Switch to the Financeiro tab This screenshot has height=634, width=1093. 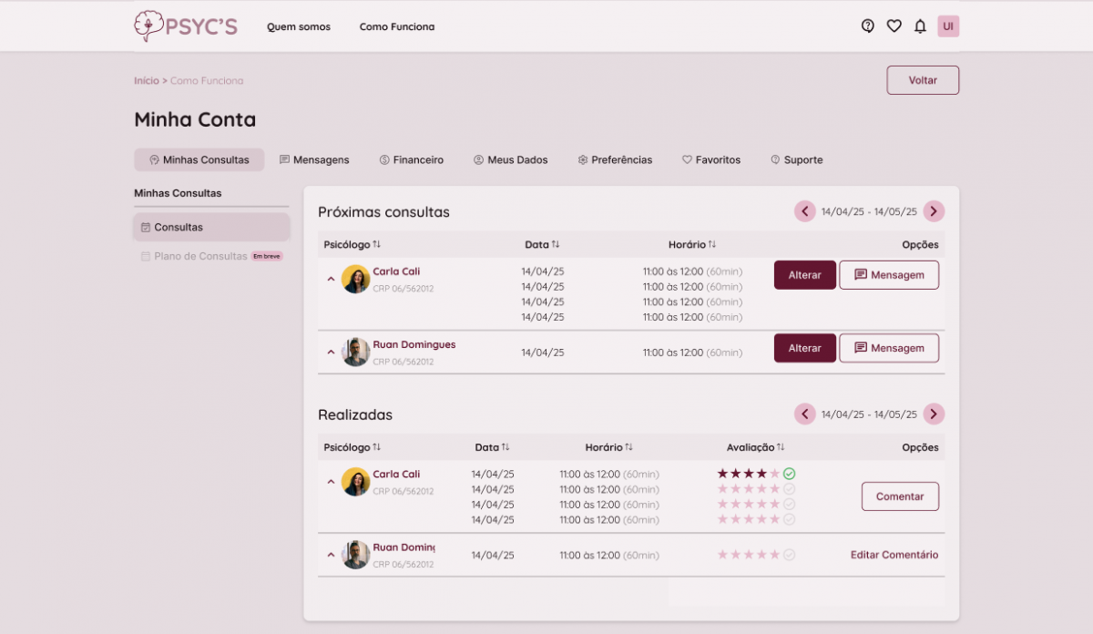coord(411,160)
